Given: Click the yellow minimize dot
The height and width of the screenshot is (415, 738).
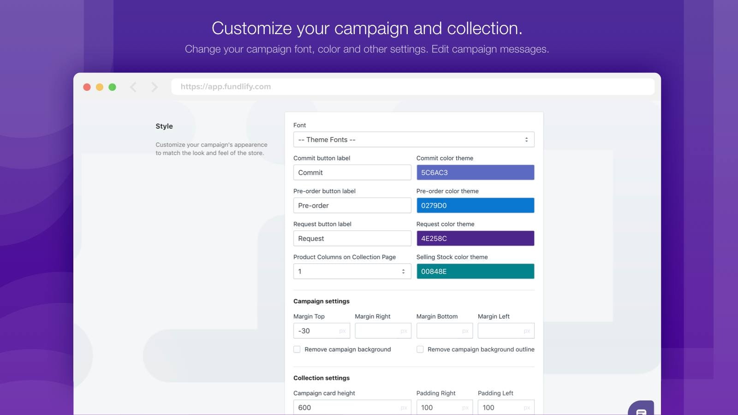Looking at the screenshot, I should [x=100, y=87].
